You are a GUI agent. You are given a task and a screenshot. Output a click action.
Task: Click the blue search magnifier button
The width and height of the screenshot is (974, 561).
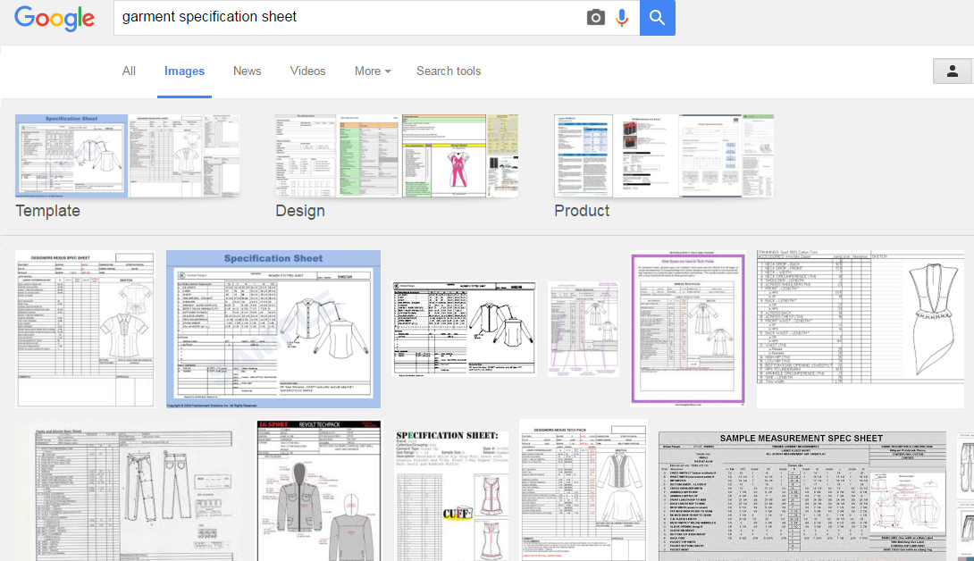tap(657, 17)
